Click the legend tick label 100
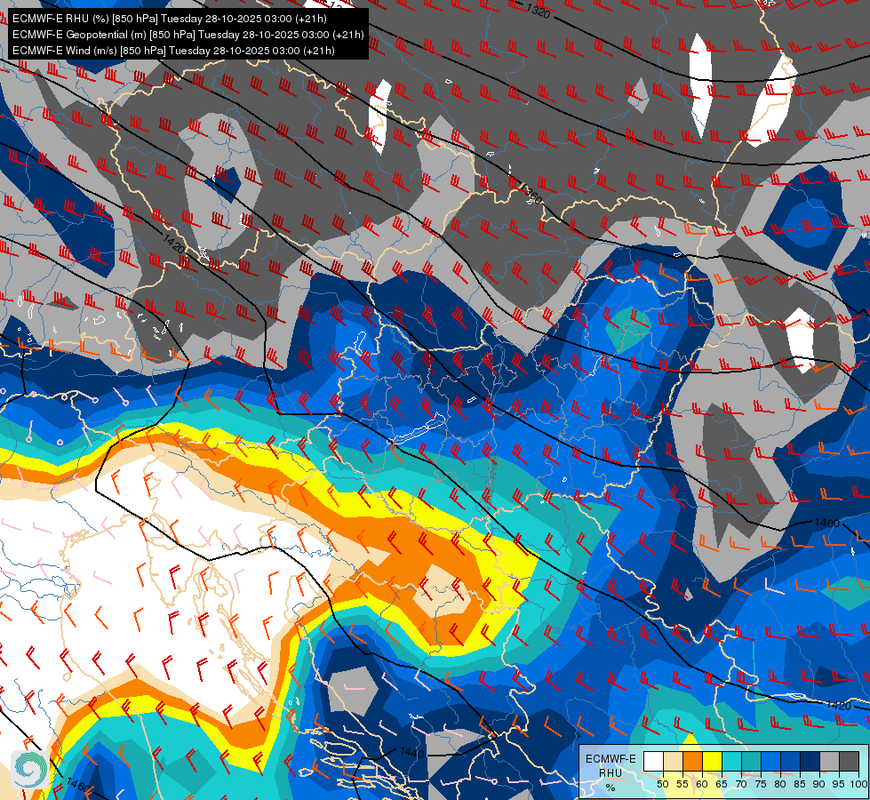870x800 pixels. point(859,784)
